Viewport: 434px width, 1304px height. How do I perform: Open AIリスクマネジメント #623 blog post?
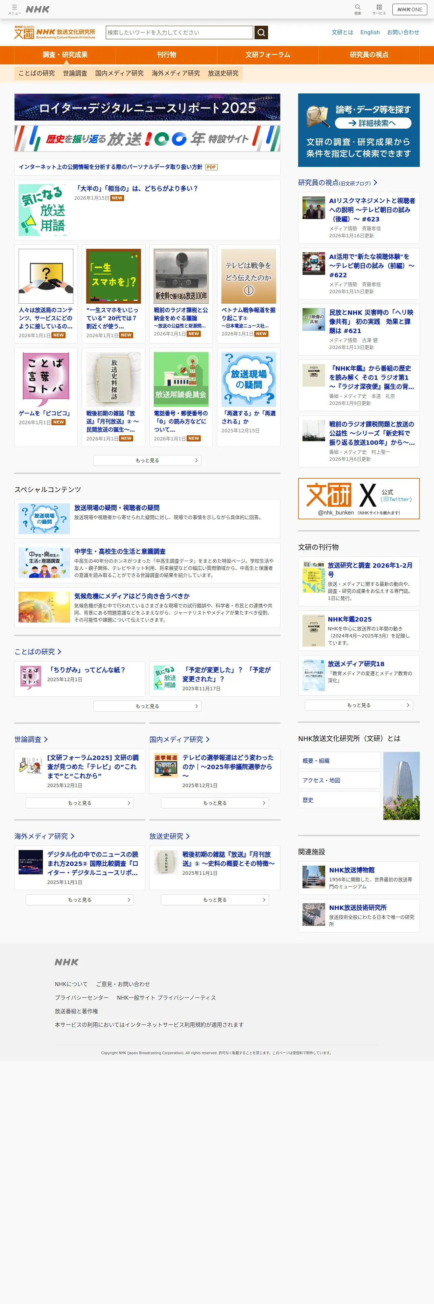pyautogui.click(x=372, y=210)
